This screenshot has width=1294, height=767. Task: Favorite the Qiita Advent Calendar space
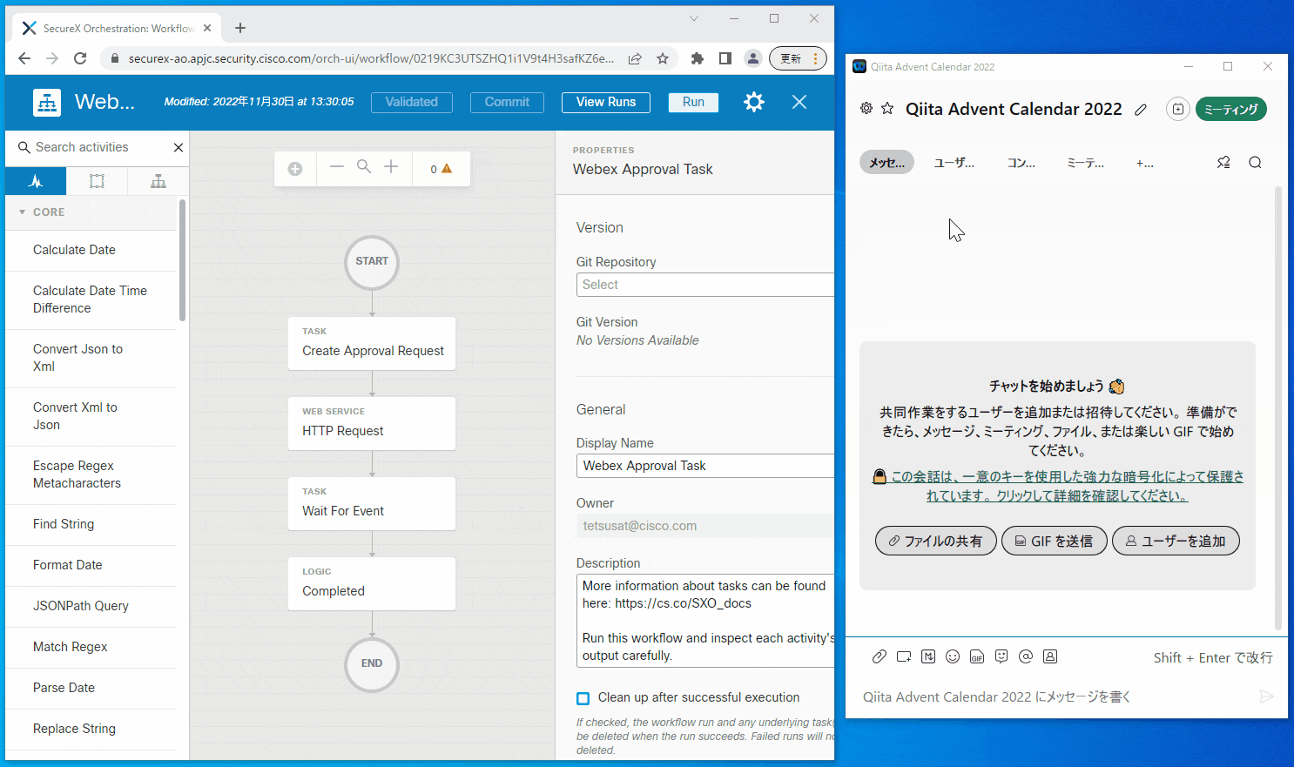887,109
